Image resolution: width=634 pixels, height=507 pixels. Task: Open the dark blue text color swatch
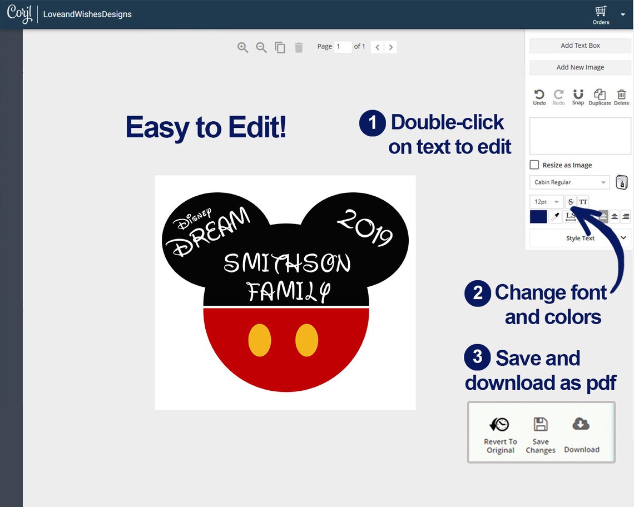point(538,217)
